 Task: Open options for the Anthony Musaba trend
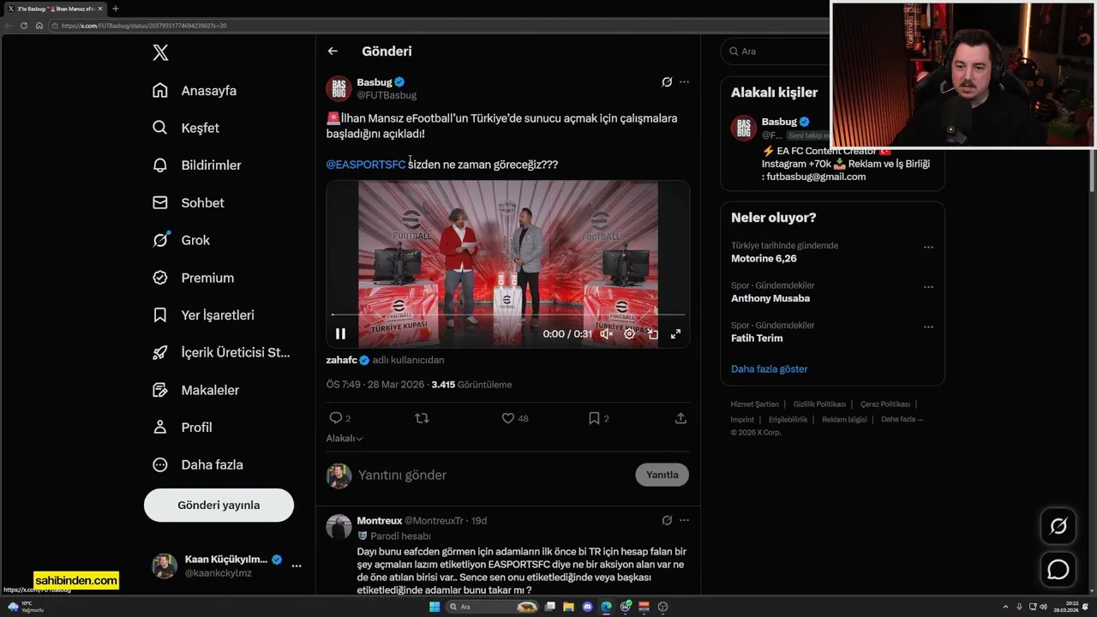(x=928, y=287)
